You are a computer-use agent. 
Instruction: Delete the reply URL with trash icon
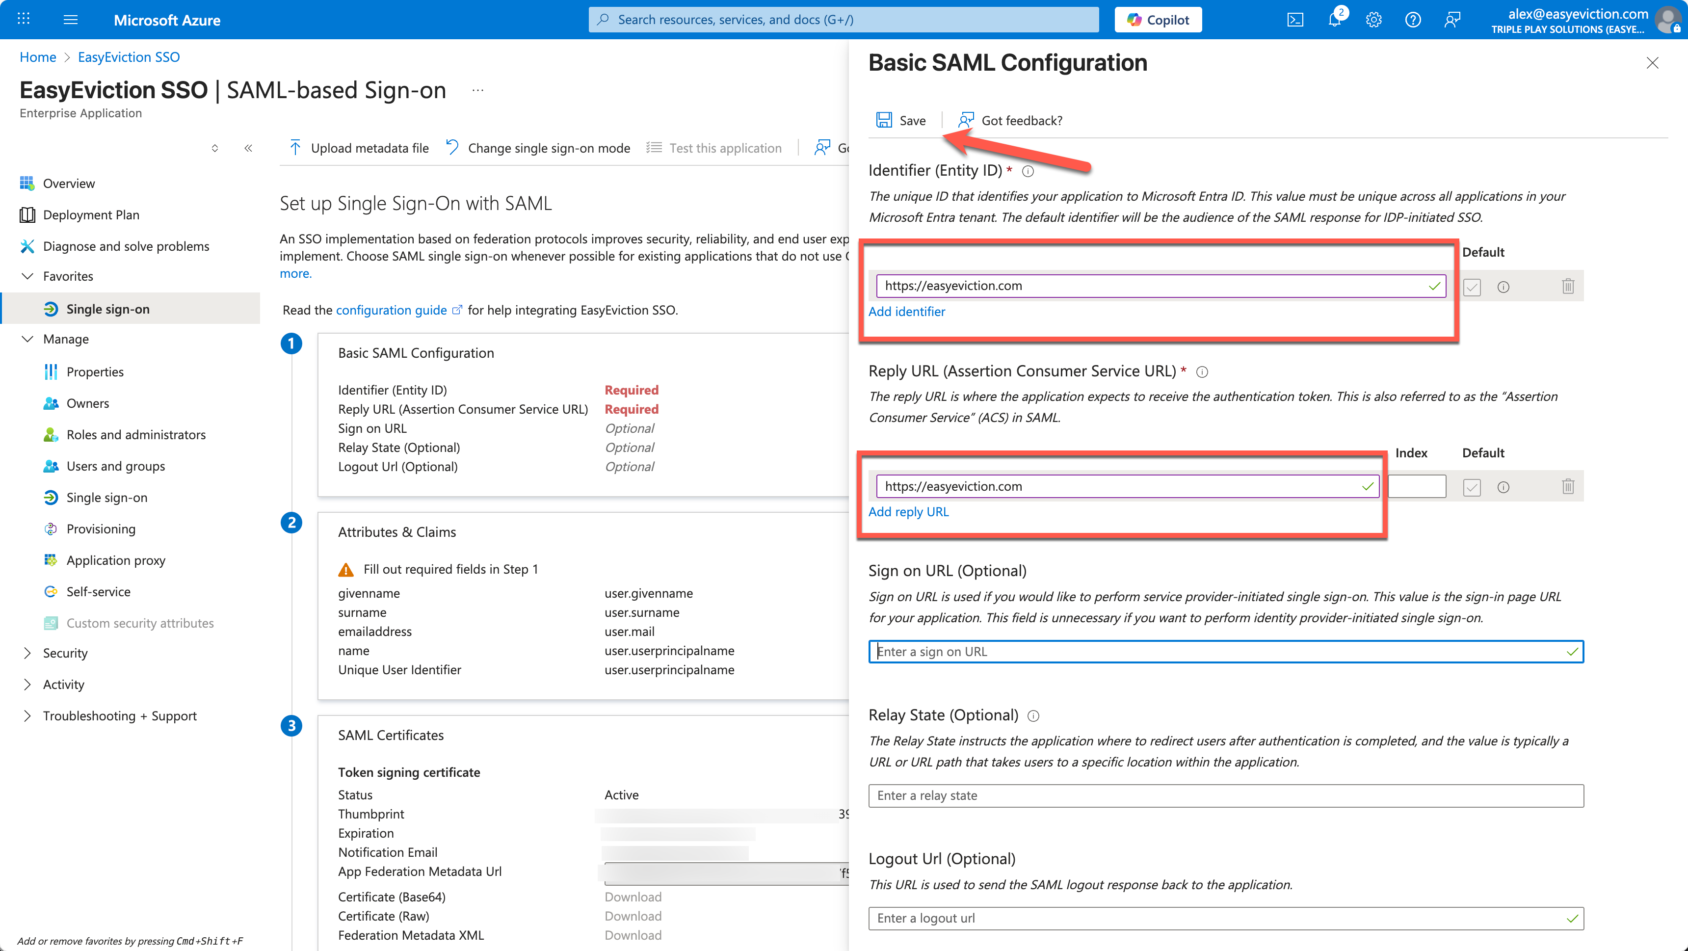click(x=1567, y=487)
